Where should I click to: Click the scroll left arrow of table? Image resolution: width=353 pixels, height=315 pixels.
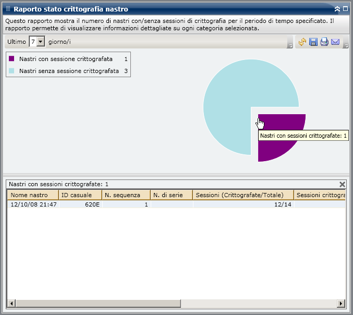click(x=11, y=304)
